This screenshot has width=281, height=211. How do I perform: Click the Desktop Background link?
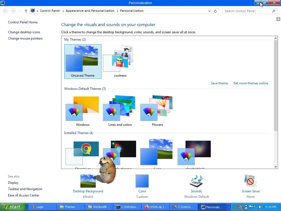88,191
